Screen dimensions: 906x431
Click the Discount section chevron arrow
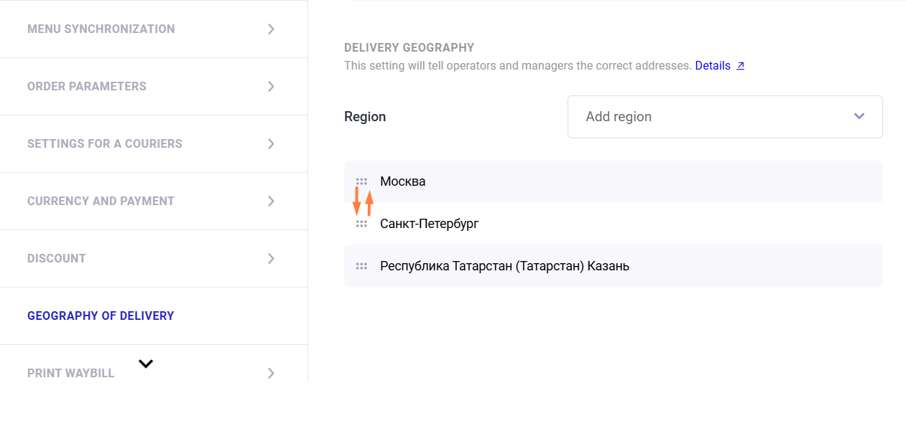click(271, 259)
